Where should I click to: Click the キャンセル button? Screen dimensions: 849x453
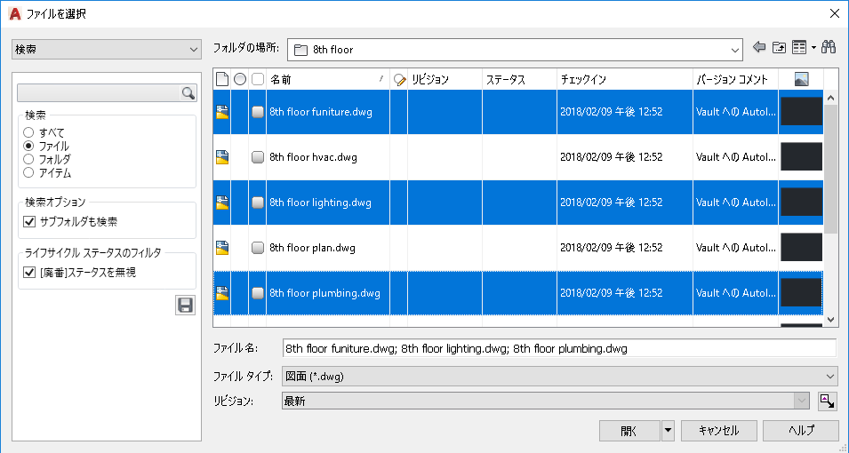[719, 431]
